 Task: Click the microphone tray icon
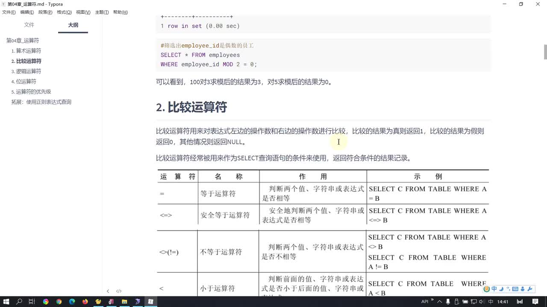tap(448, 301)
